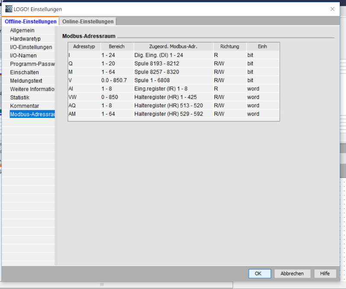Screen dimensions: 346x289
Task: Select Einschalten in the settings list
Action: click(24, 72)
